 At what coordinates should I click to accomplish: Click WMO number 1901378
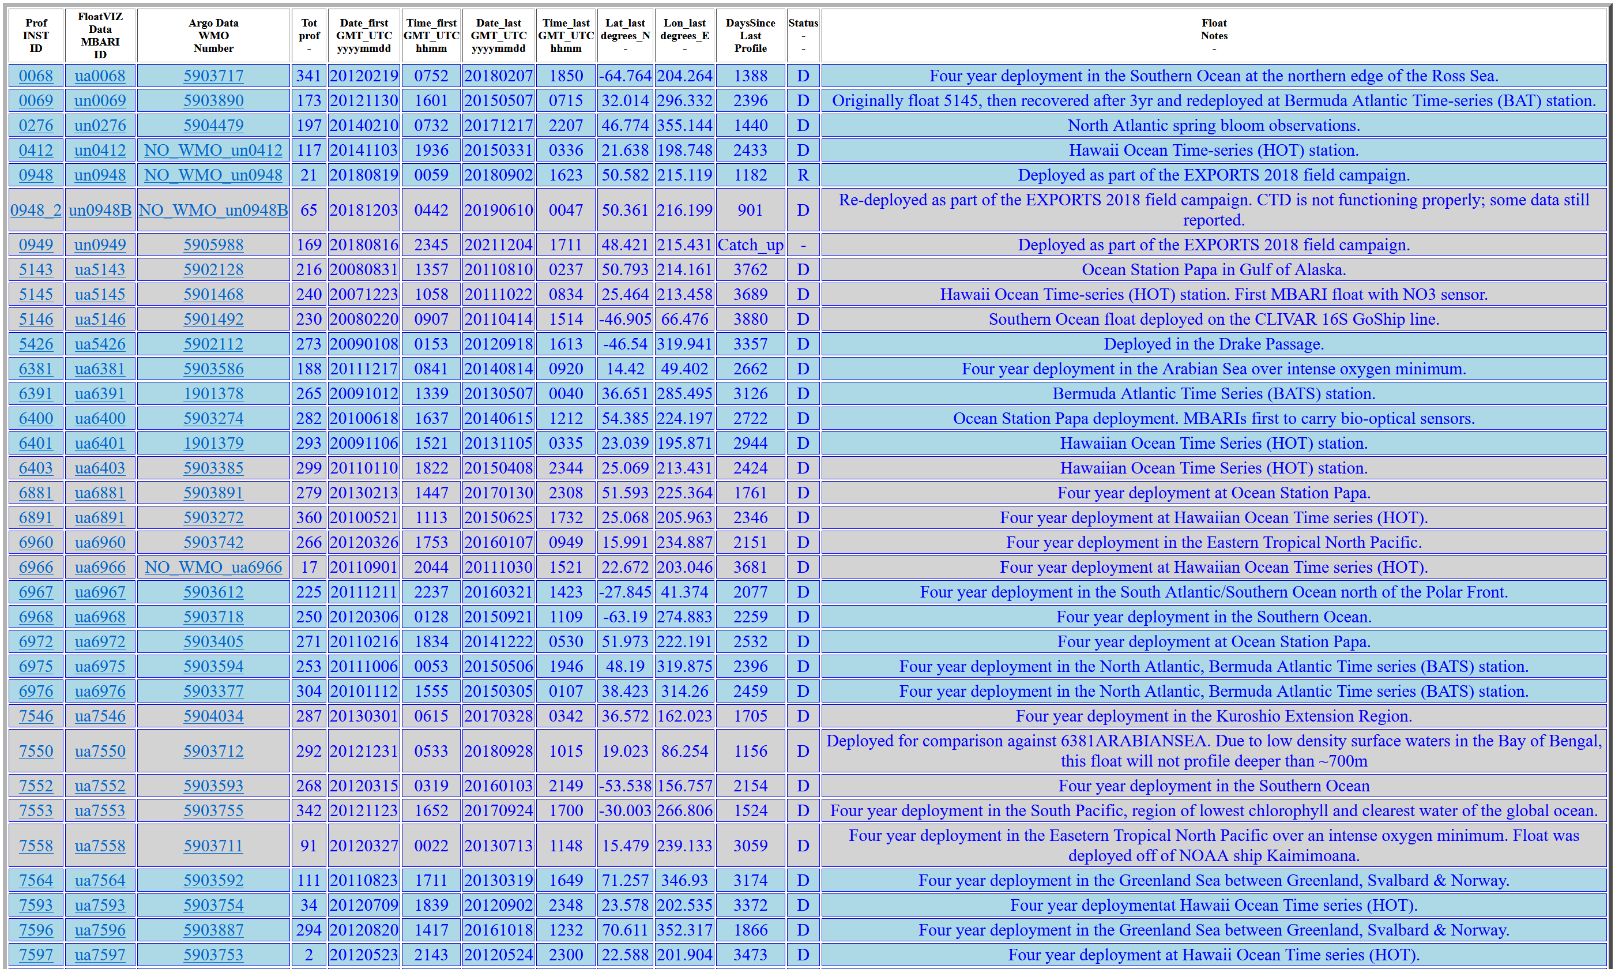point(213,394)
